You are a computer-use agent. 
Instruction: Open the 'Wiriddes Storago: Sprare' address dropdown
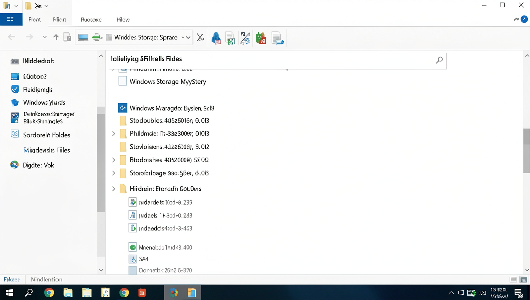188,37
